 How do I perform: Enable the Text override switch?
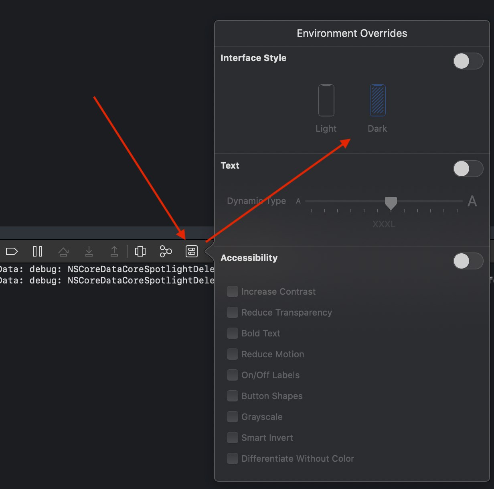pyautogui.click(x=468, y=169)
